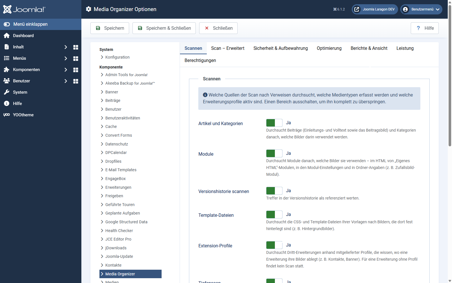Click the Benutzer people icon

[x=7, y=81]
